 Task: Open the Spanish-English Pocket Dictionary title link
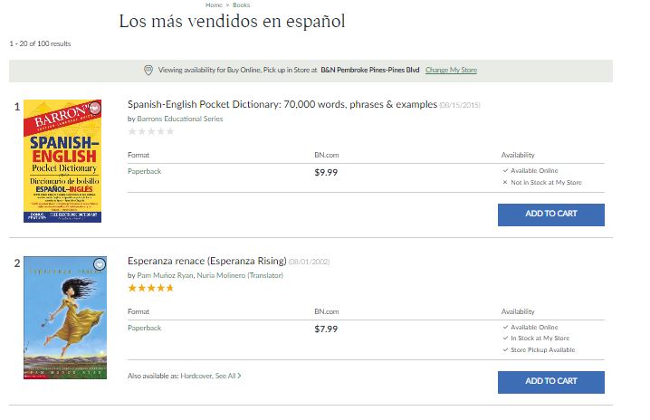pyautogui.click(x=282, y=105)
